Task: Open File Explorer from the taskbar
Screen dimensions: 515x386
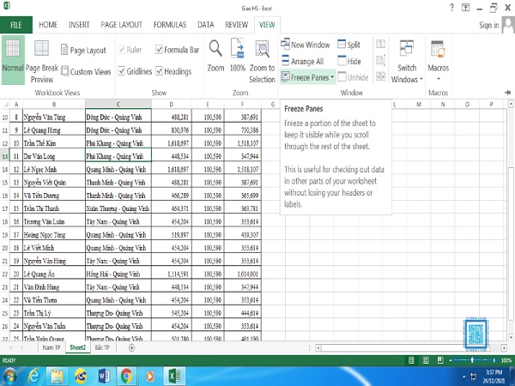Action: point(58,377)
